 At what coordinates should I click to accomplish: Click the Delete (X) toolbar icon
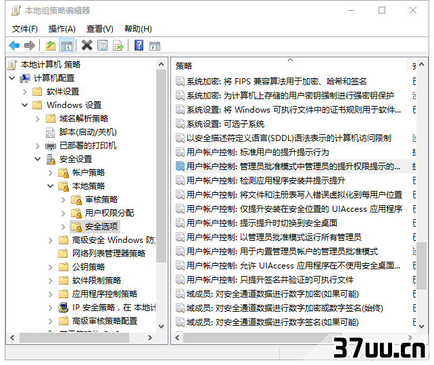click(x=87, y=45)
